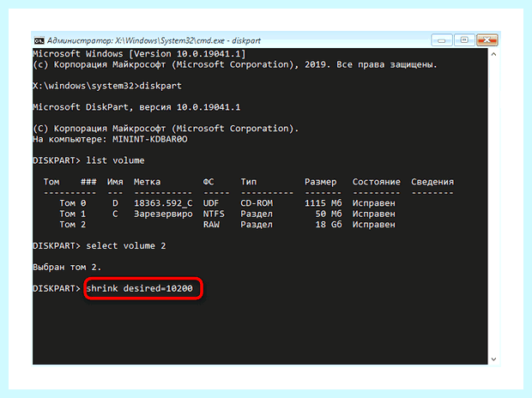Click the 'list volume' command line
The height and width of the screenshot is (398, 532).
(x=88, y=160)
